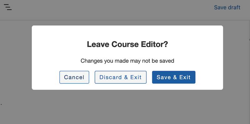The width and height of the screenshot is (250, 124).
Task: Expand navigation with the hamburger icon
Action: click(7, 7)
